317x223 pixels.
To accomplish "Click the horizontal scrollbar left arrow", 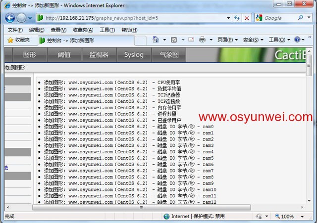I will [8, 207].
